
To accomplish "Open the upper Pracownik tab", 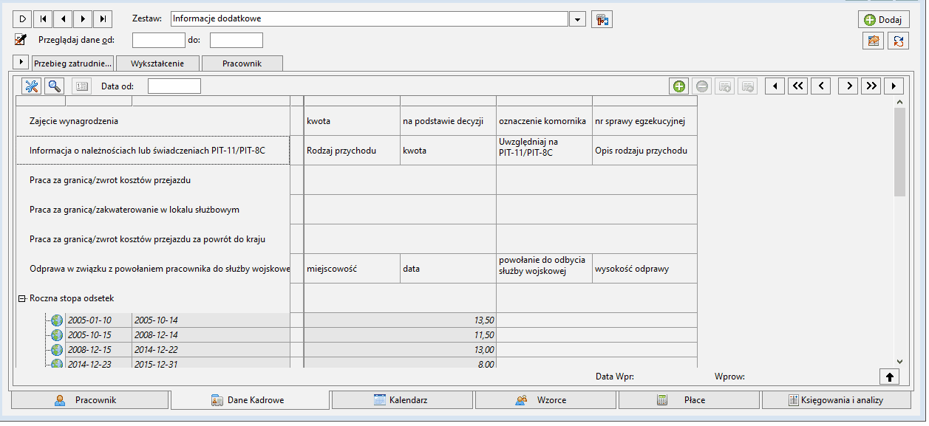I will (x=242, y=63).
